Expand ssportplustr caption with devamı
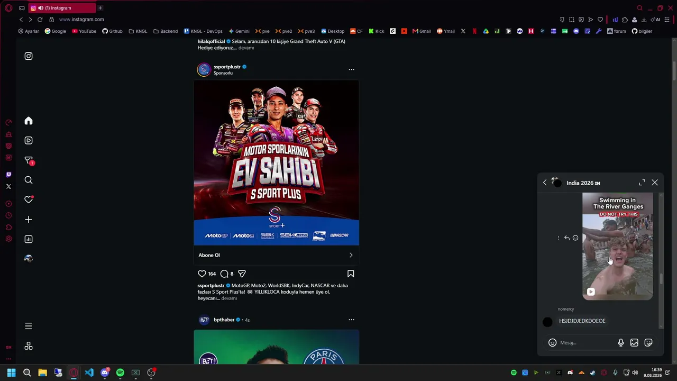 (229, 298)
